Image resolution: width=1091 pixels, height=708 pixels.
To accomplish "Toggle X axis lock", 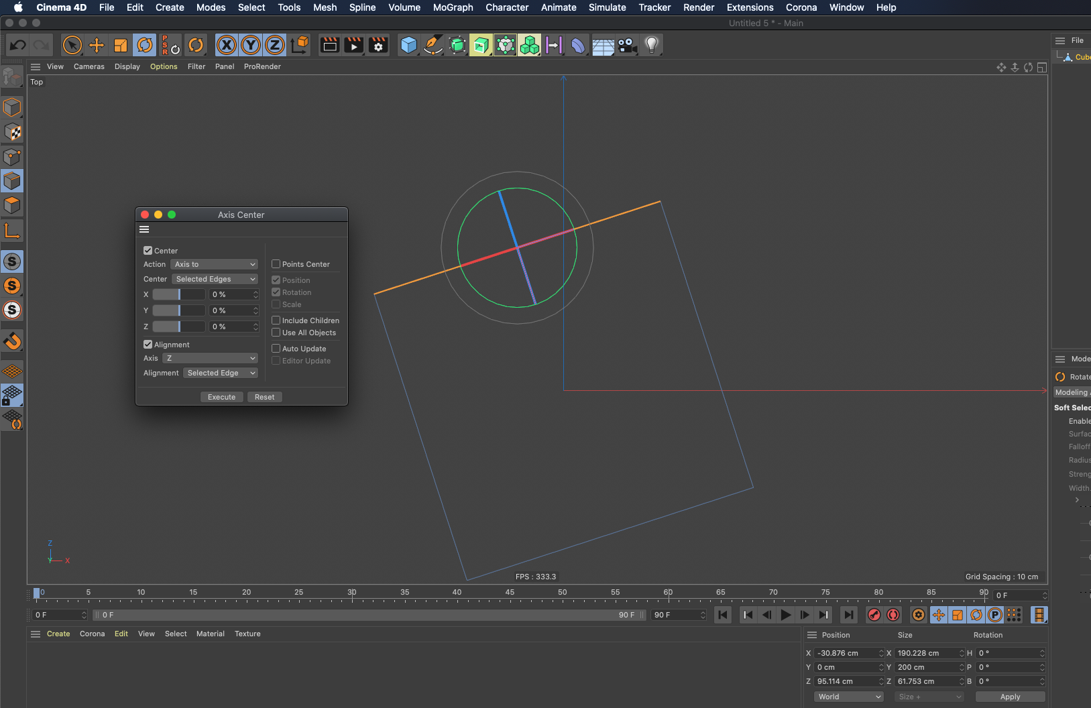I will coord(227,46).
